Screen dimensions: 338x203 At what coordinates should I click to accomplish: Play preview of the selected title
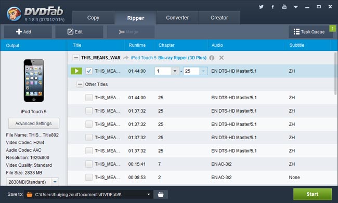[x=76, y=71]
